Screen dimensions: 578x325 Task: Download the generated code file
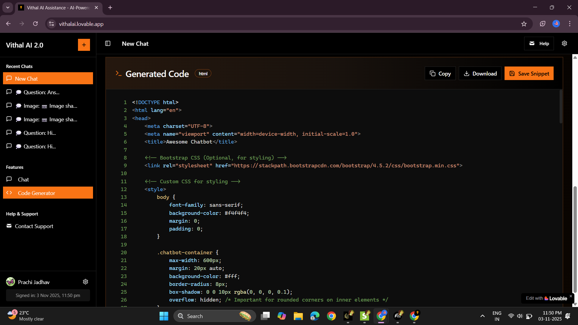480,74
